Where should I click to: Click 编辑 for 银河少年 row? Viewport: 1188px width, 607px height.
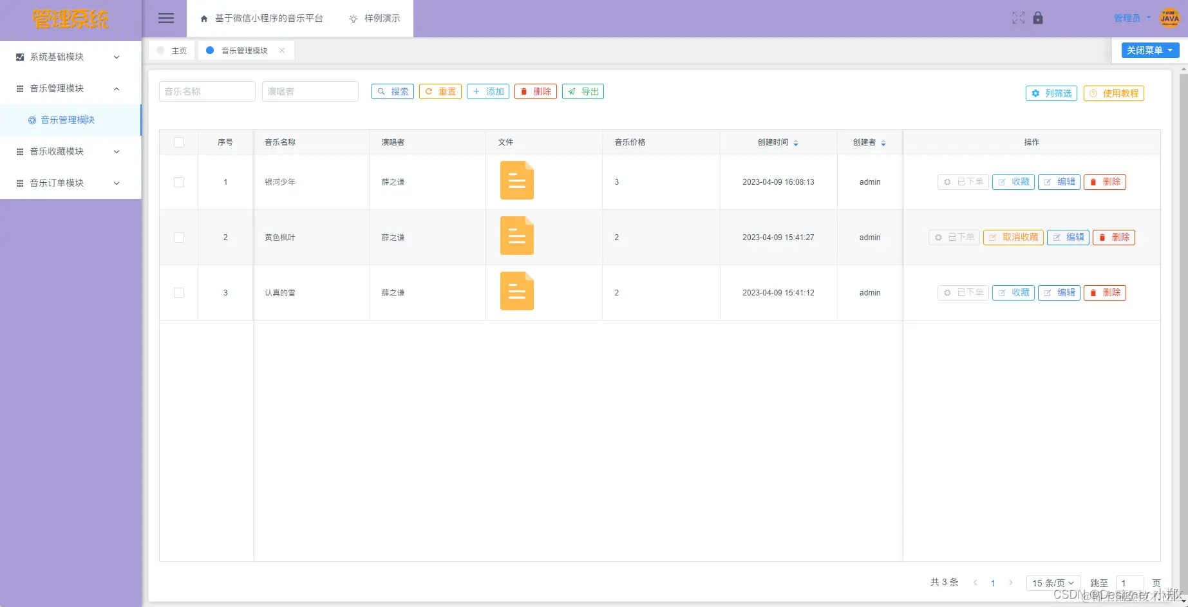click(1059, 182)
